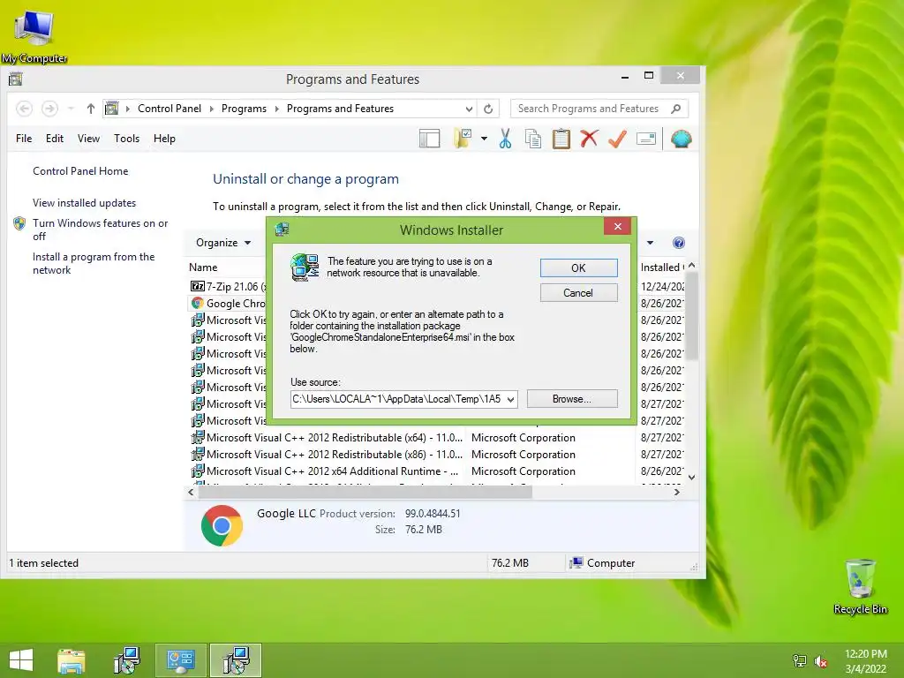Refresh the Programs and Features list
This screenshot has width=904, height=678.
coord(488,109)
